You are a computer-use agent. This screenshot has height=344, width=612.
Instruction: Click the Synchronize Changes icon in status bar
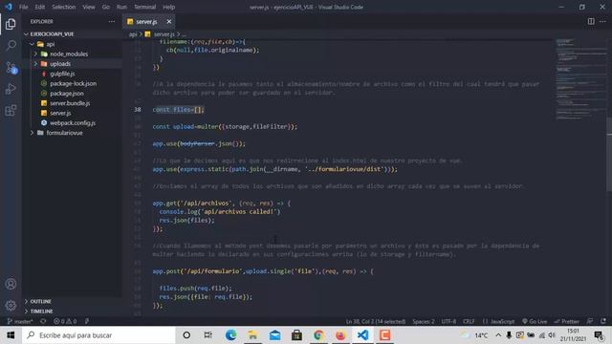tap(43, 321)
